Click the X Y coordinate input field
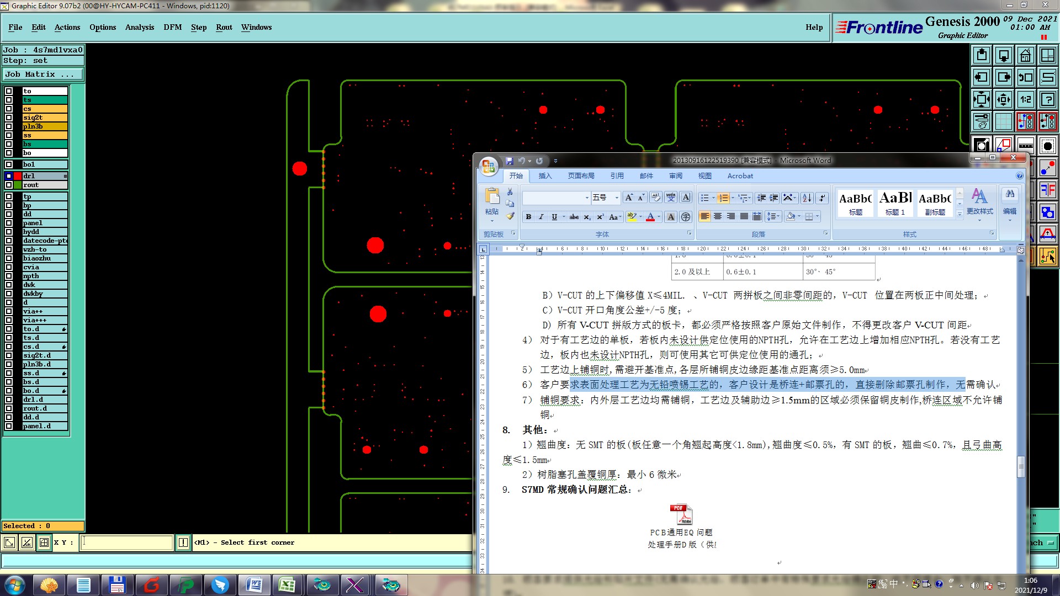This screenshot has width=1060, height=596. tap(126, 542)
